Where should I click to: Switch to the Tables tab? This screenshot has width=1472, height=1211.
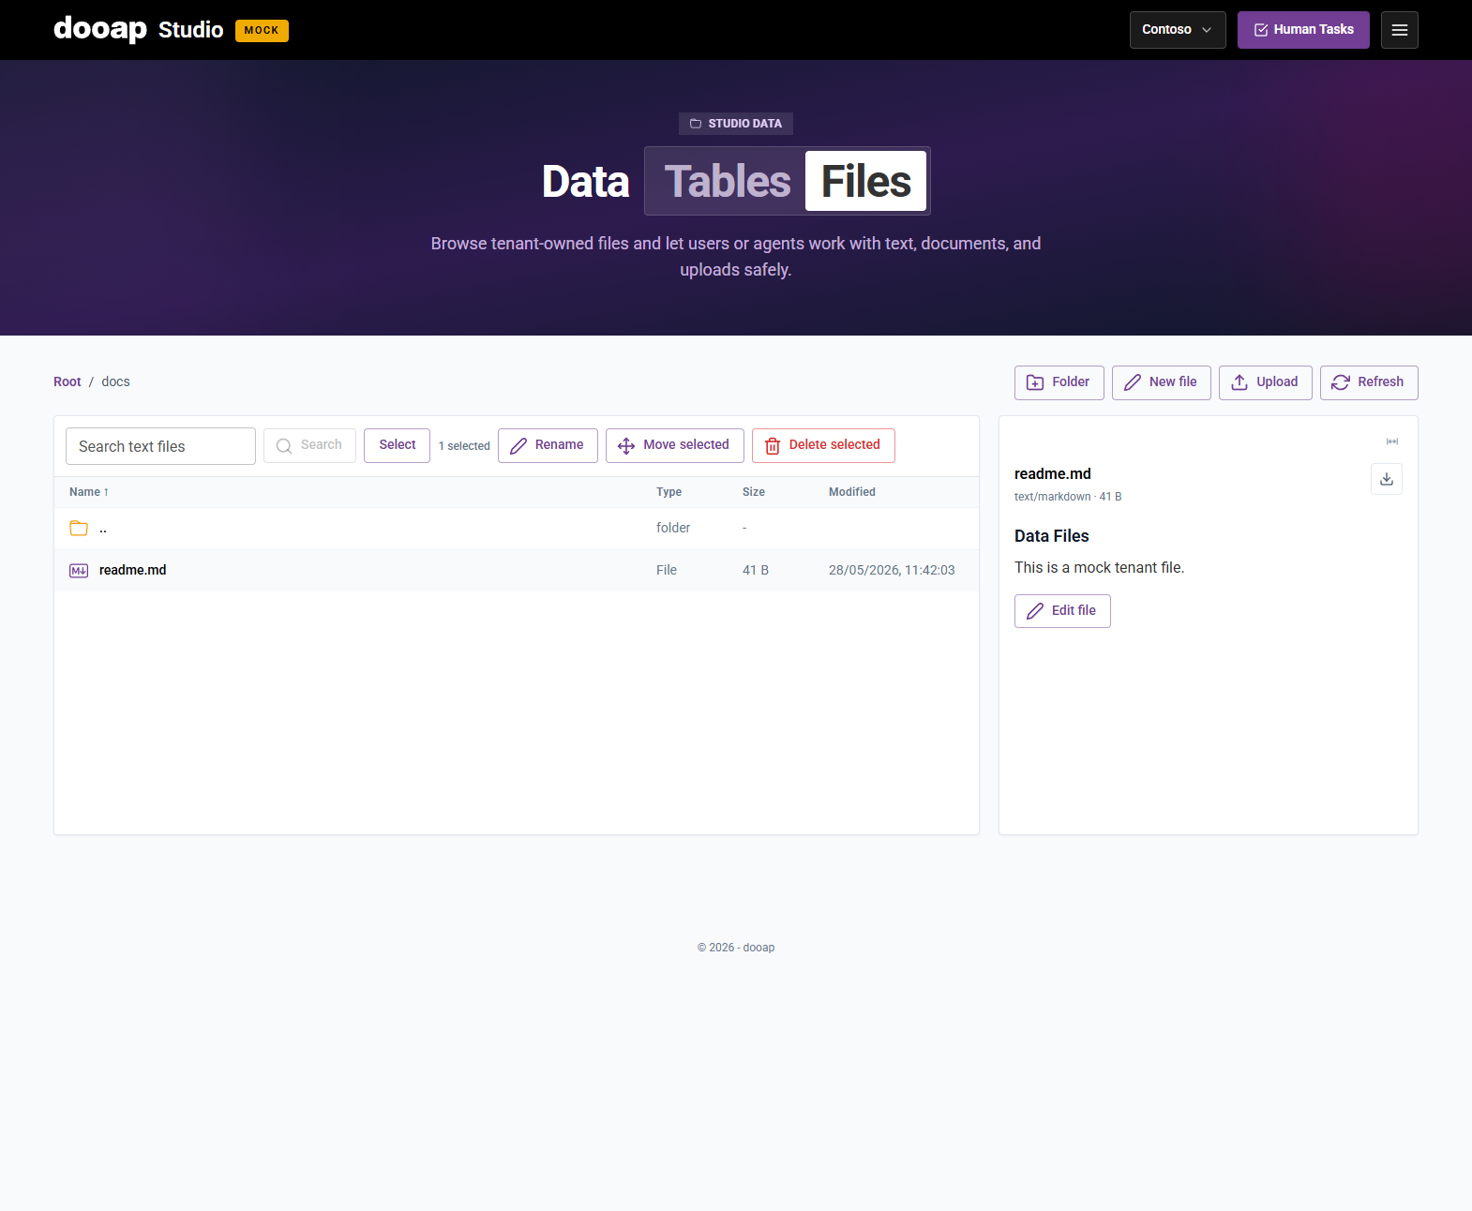(727, 181)
